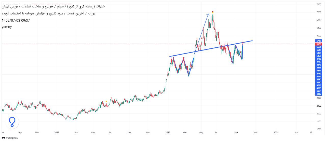The height and width of the screenshot is (141, 326).
Task: Click the Nov label at the left of 2022
Action: click(37, 133)
